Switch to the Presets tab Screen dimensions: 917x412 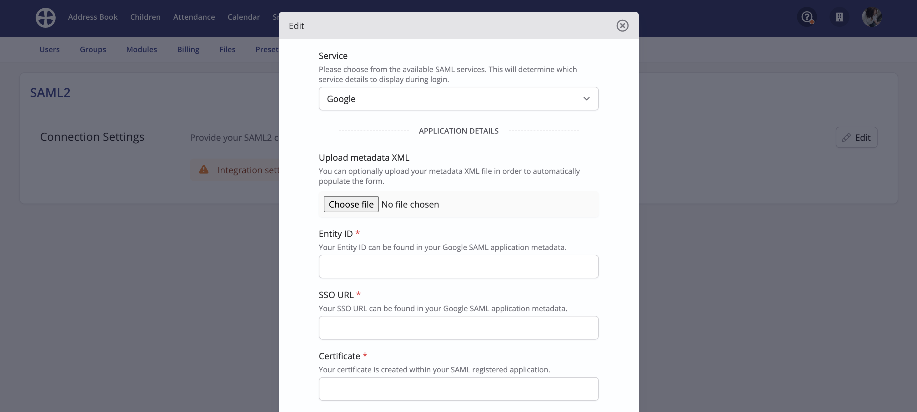267,49
